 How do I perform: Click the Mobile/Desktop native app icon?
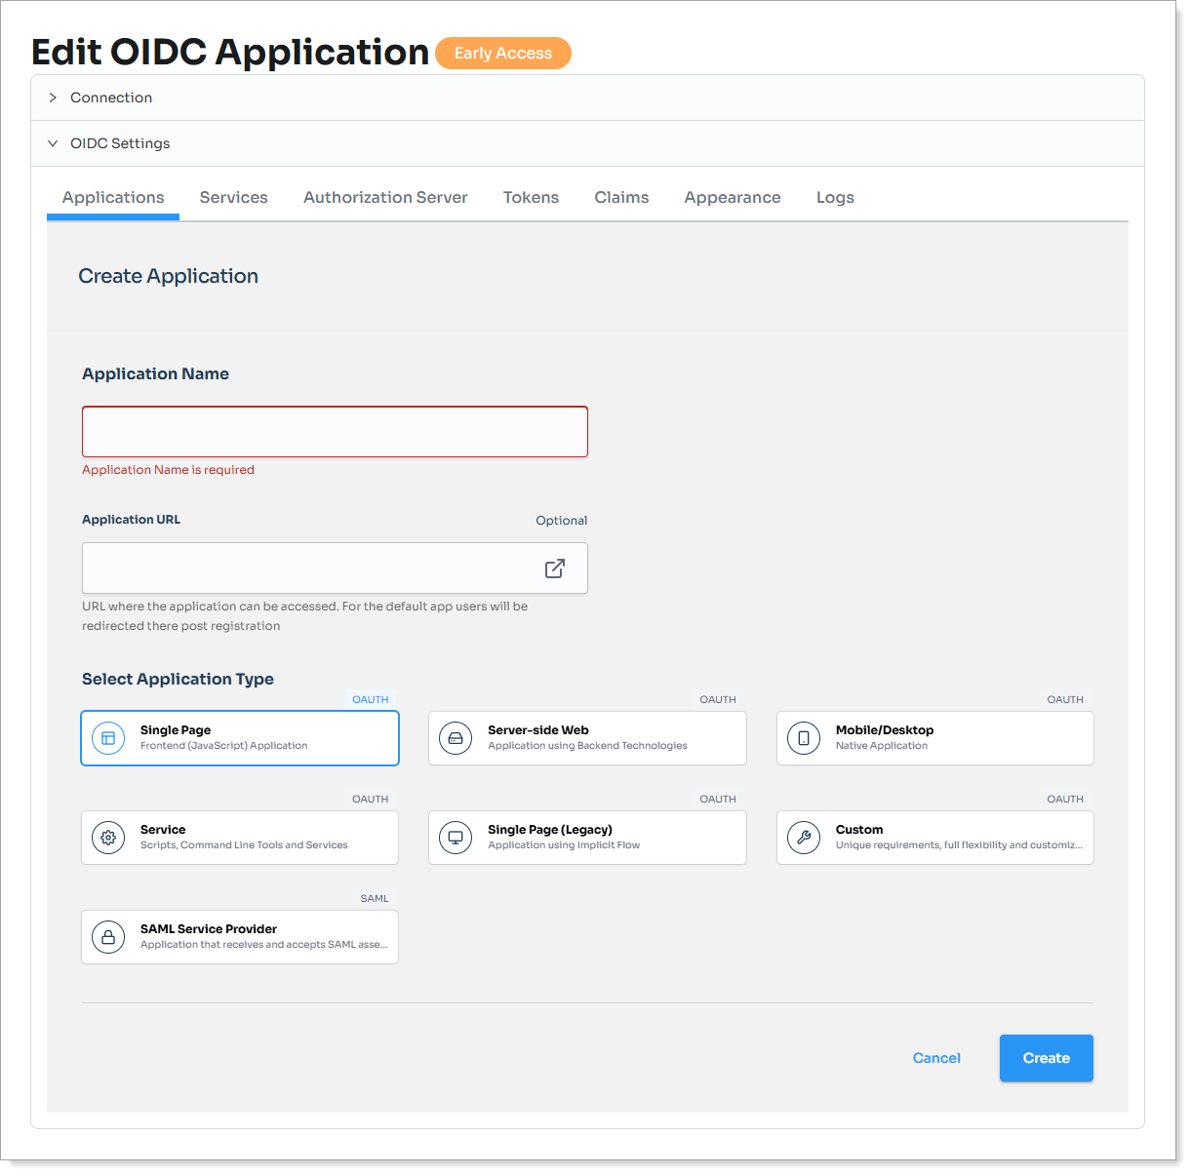click(x=803, y=738)
